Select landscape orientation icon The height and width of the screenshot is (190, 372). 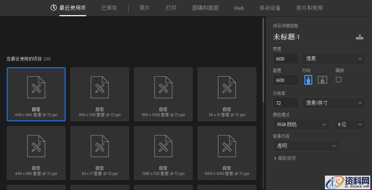[x=322, y=80]
